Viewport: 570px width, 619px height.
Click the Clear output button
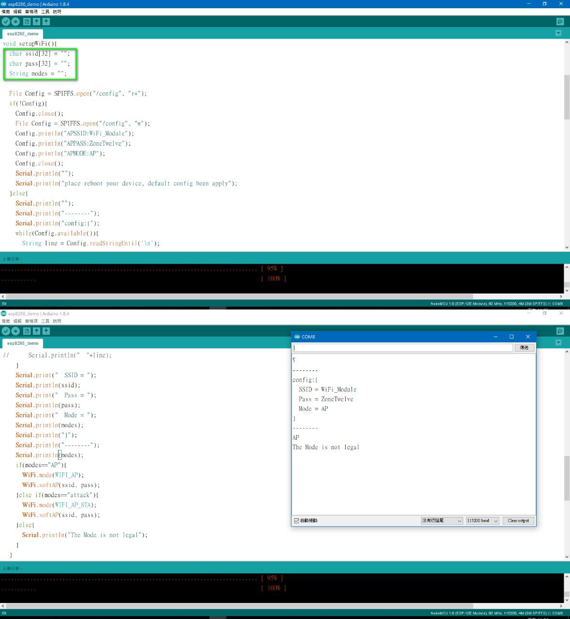(x=518, y=521)
